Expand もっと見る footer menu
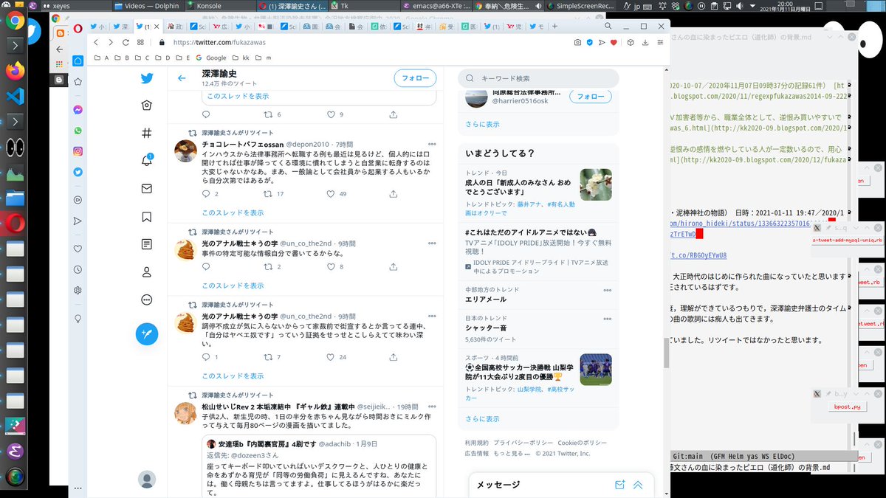The image size is (886, 498). (510, 453)
